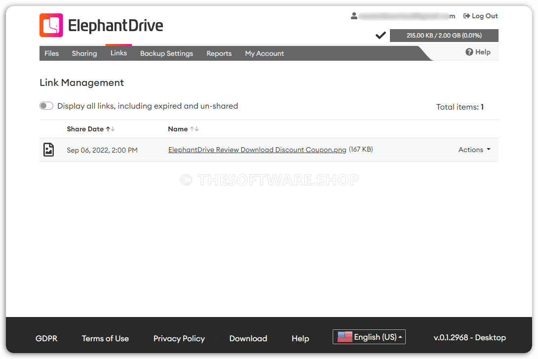Sort links by Share Date arrows

tap(111, 129)
